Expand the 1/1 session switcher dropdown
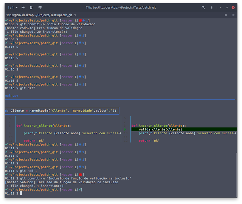Image resolution: width=242 pixels, height=204 pixels. coord(12,8)
